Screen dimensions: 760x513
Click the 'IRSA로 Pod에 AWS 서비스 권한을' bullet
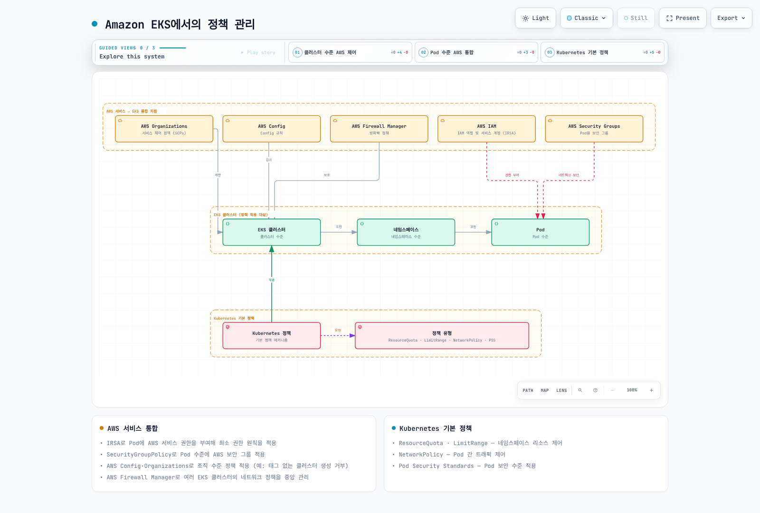tap(191, 443)
